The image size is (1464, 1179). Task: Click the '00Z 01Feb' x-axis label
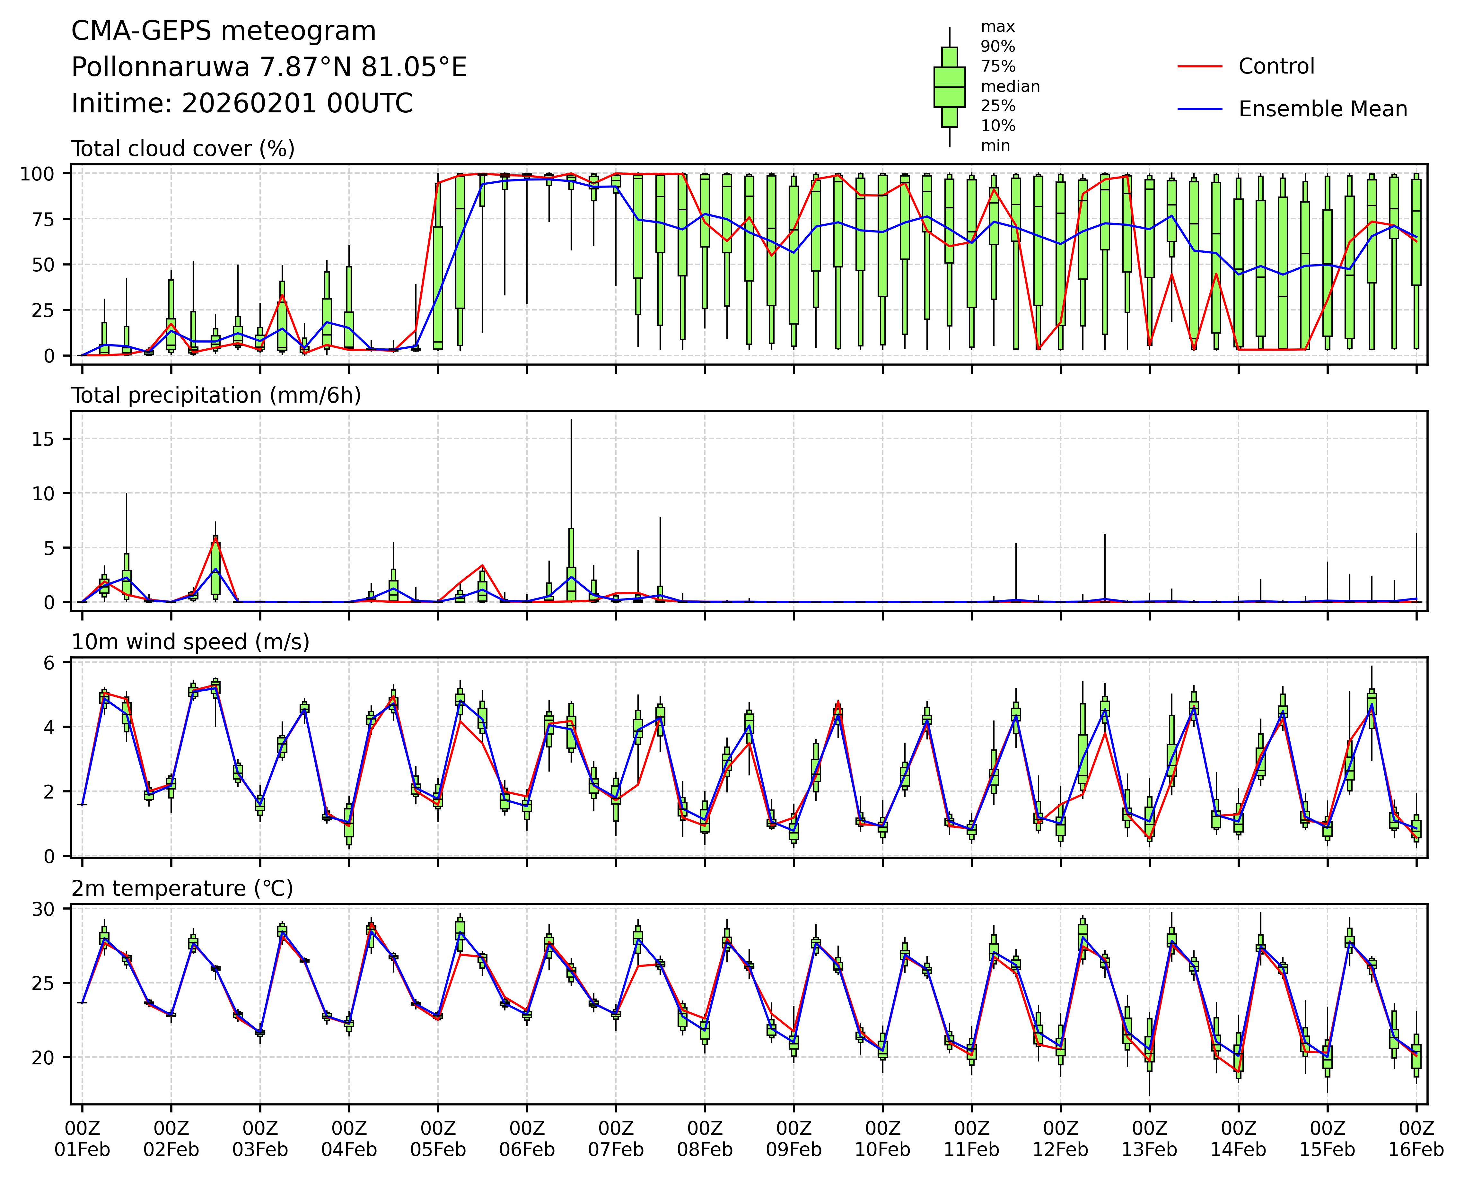tap(82, 1139)
